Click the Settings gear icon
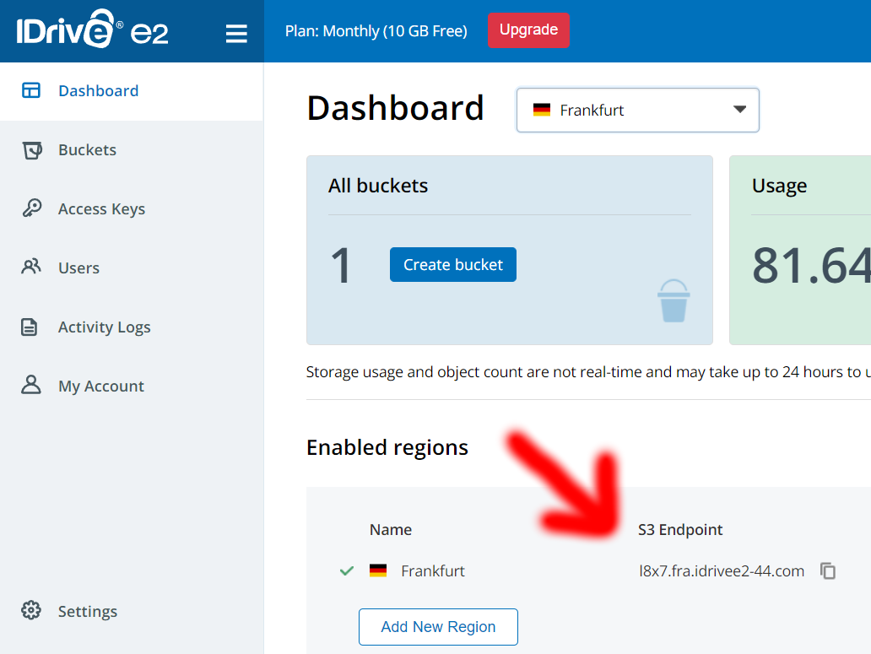This screenshot has width=871, height=654. click(x=31, y=611)
